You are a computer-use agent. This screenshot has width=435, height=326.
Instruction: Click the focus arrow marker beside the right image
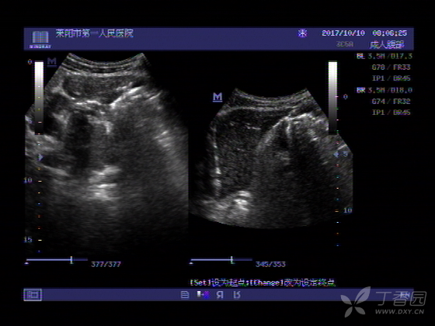coord(336,154)
